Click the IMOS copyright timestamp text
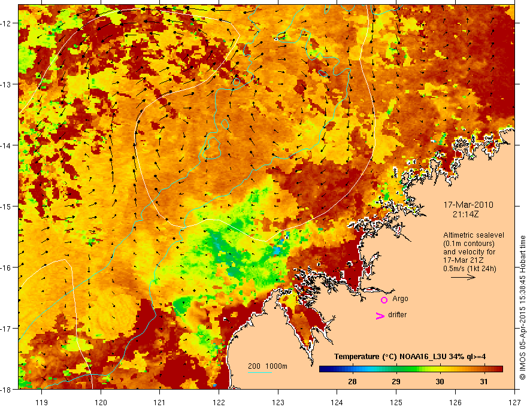527x407 pixels. click(x=522, y=308)
